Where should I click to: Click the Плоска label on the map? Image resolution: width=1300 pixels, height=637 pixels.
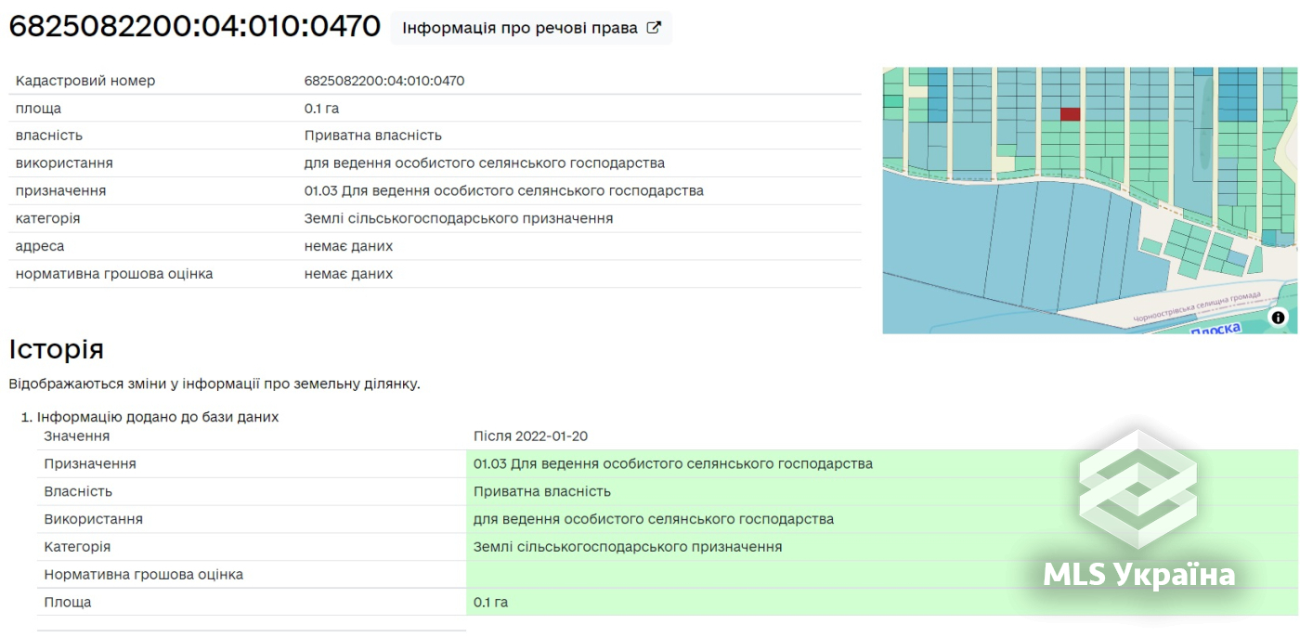[1215, 329]
